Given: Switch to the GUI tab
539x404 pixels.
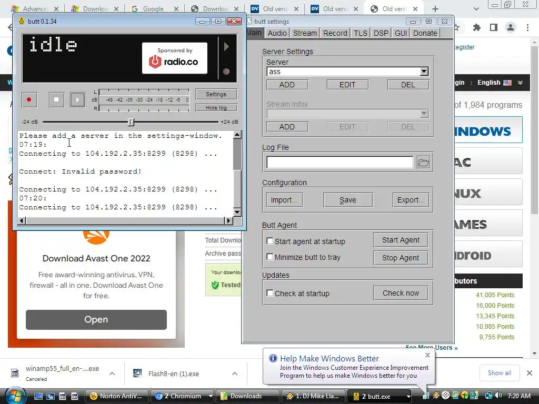Looking at the screenshot, I should point(401,33).
